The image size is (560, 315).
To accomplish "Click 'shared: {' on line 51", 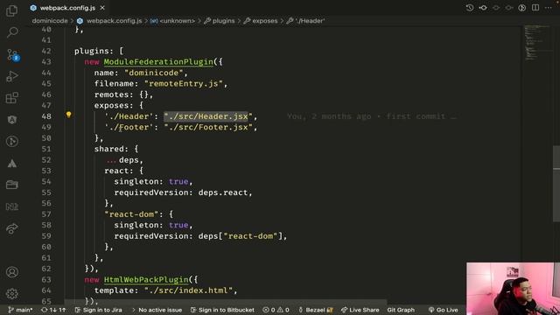I will click(x=116, y=149).
